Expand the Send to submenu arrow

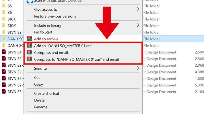pos(138,68)
